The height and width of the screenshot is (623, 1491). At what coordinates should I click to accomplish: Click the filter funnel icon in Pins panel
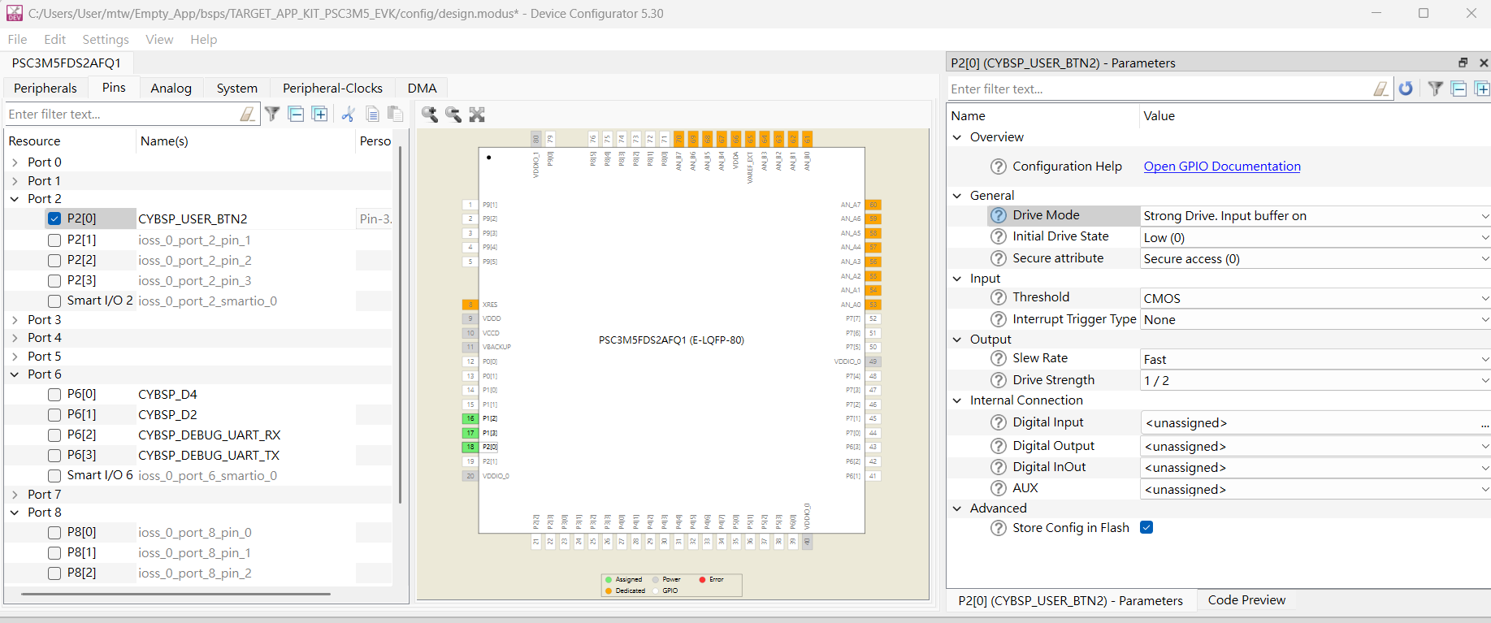[x=272, y=115]
